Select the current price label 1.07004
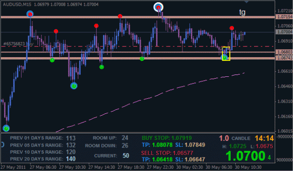Image resolution: width=293 pixels, height=171 pixels. [x=285, y=32]
